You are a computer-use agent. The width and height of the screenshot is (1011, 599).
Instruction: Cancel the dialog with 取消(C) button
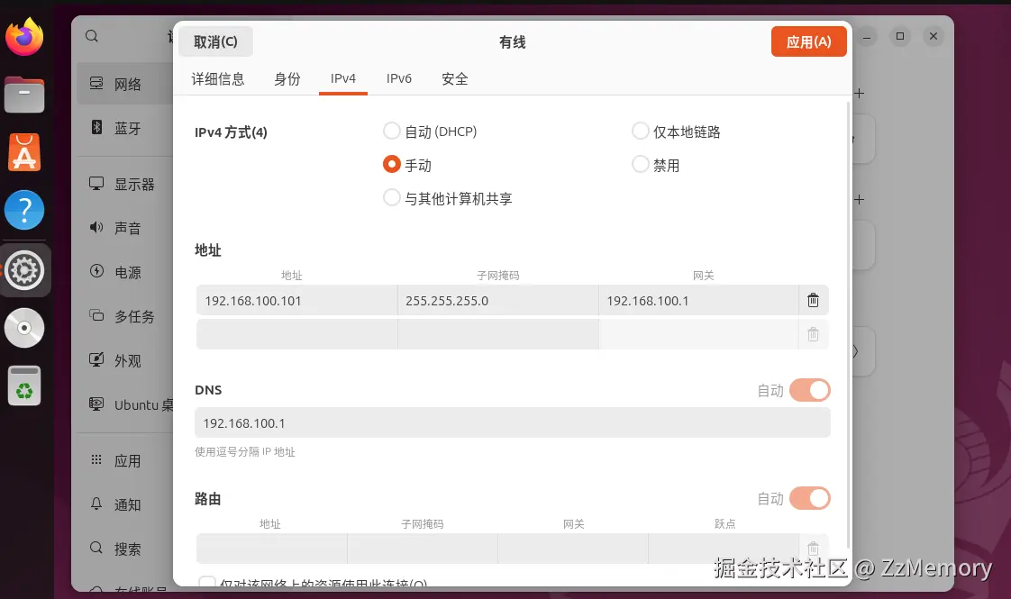pyautogui.click(x=215, y=41)
